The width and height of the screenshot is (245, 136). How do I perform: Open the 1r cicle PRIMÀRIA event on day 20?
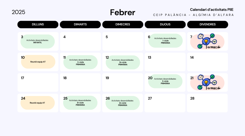165,81
